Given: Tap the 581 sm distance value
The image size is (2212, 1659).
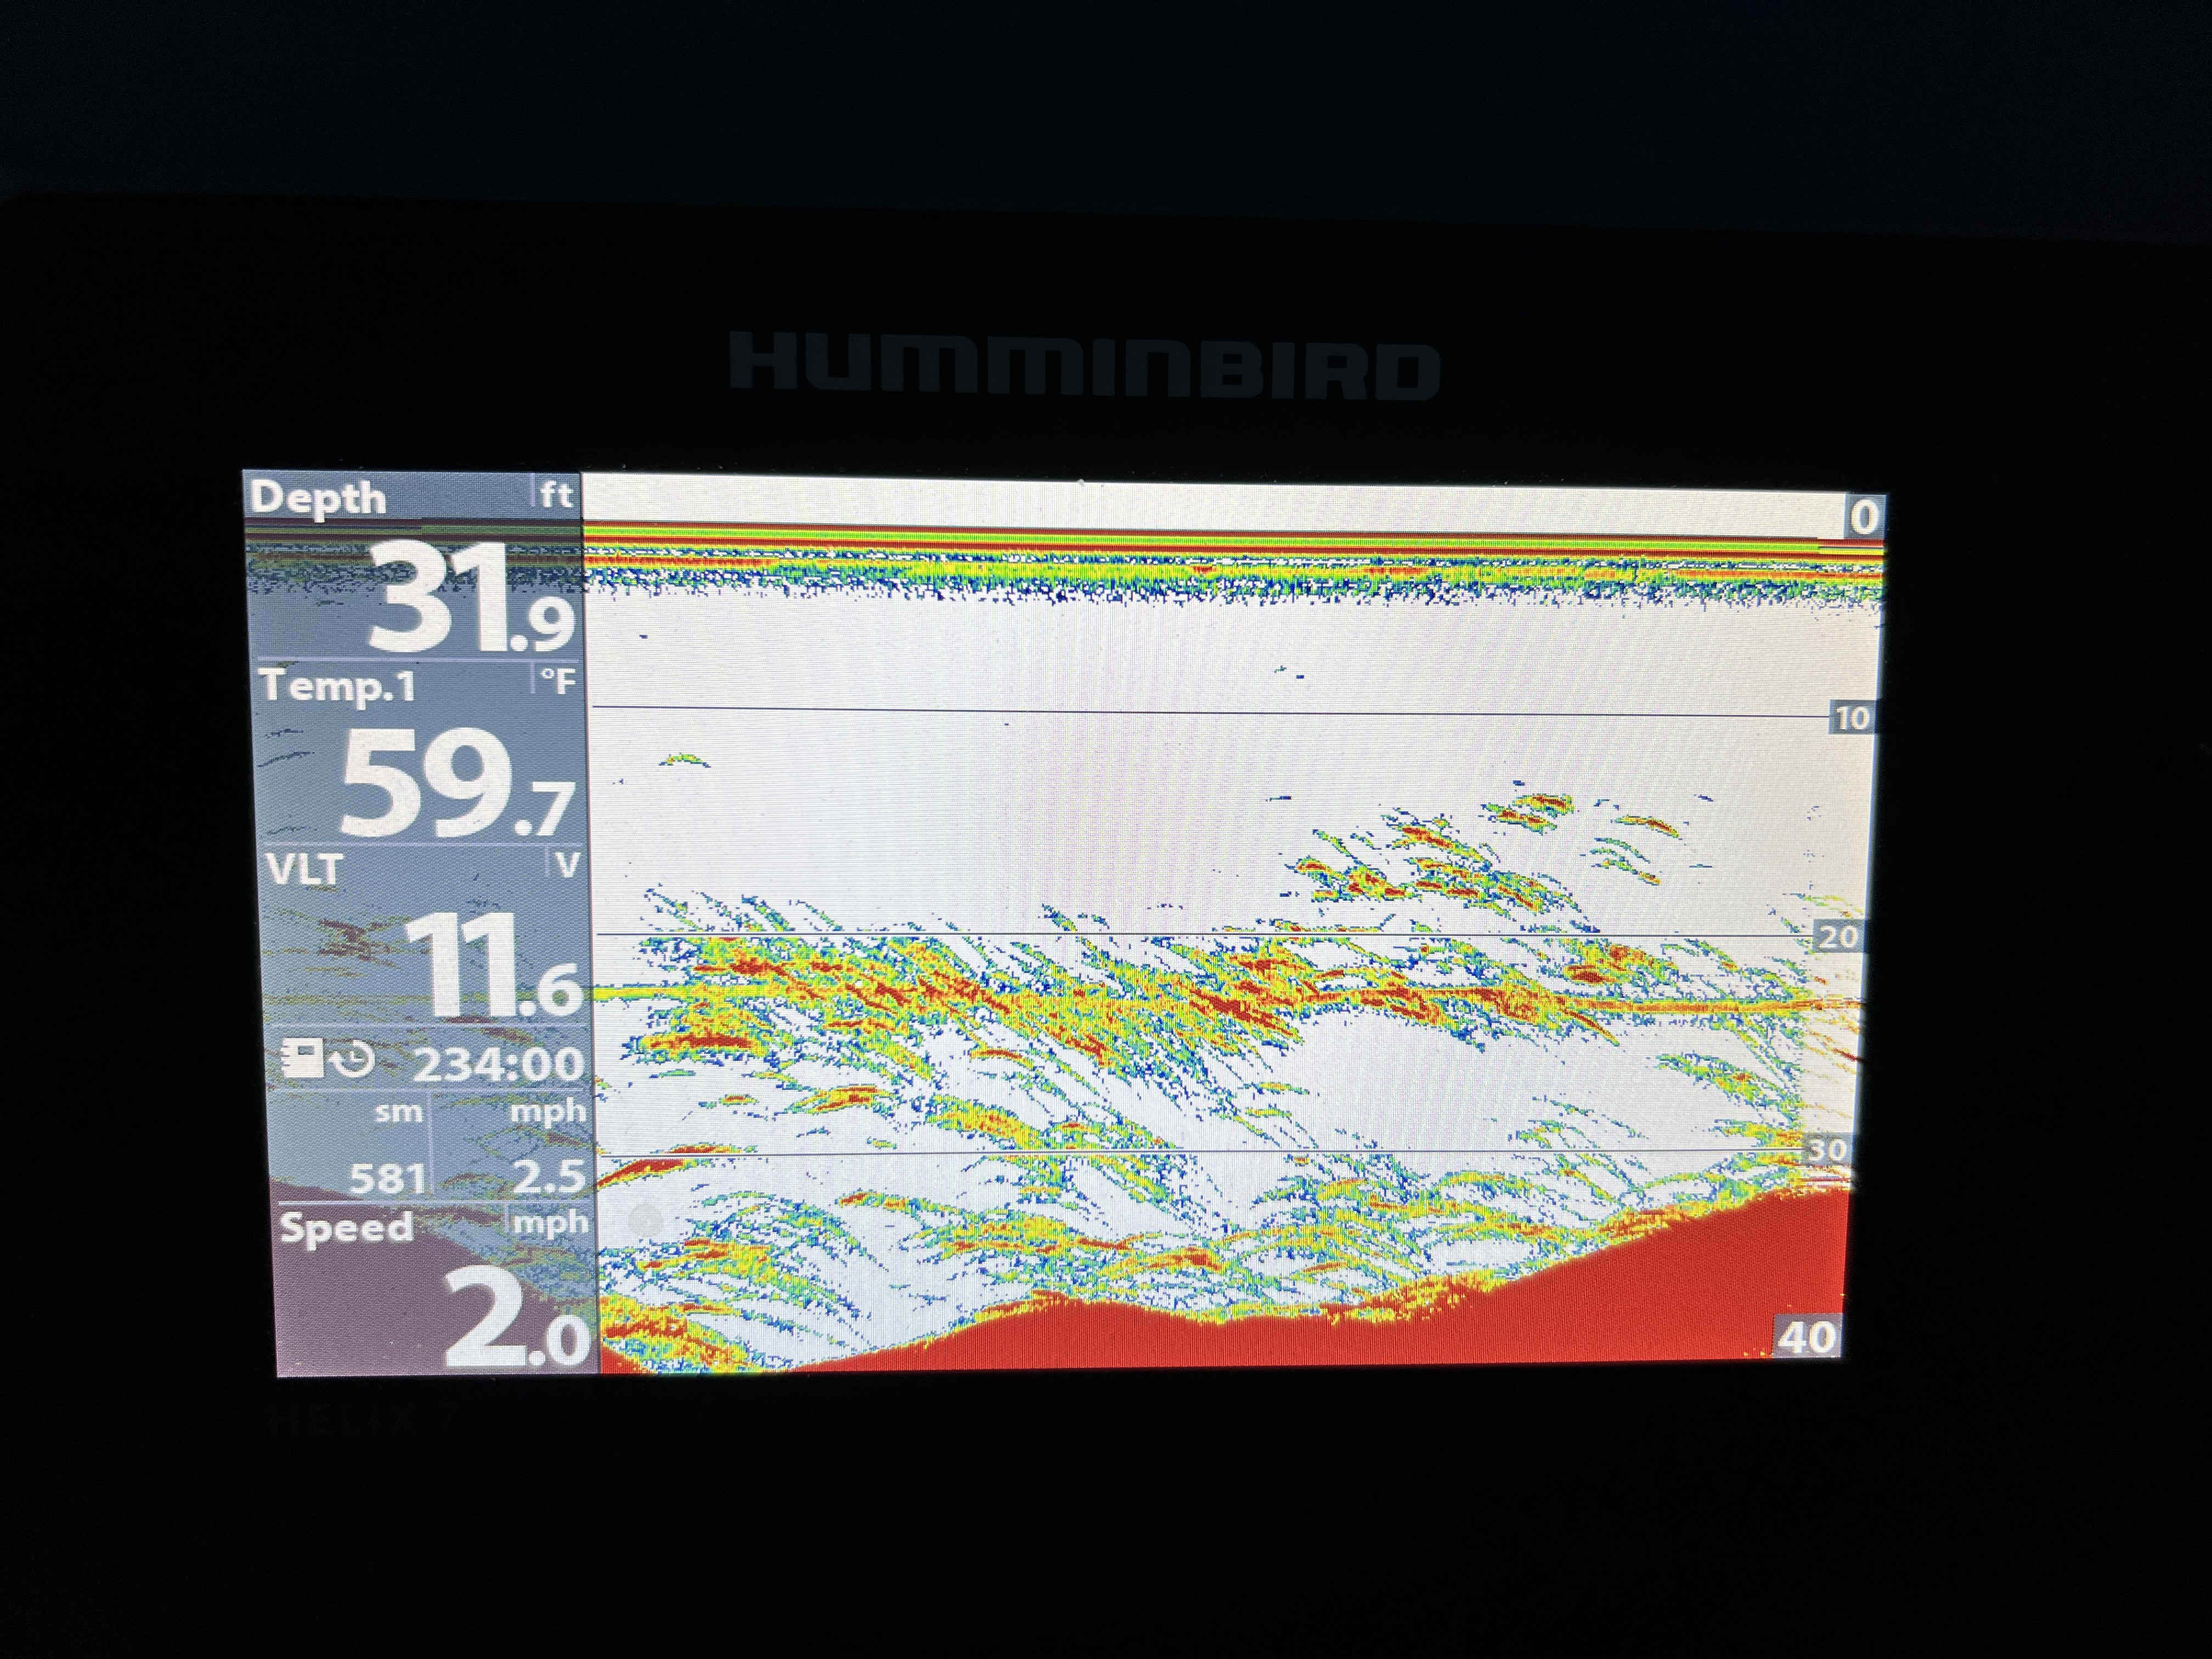Looking at the screenshot, I should 387,1178.
